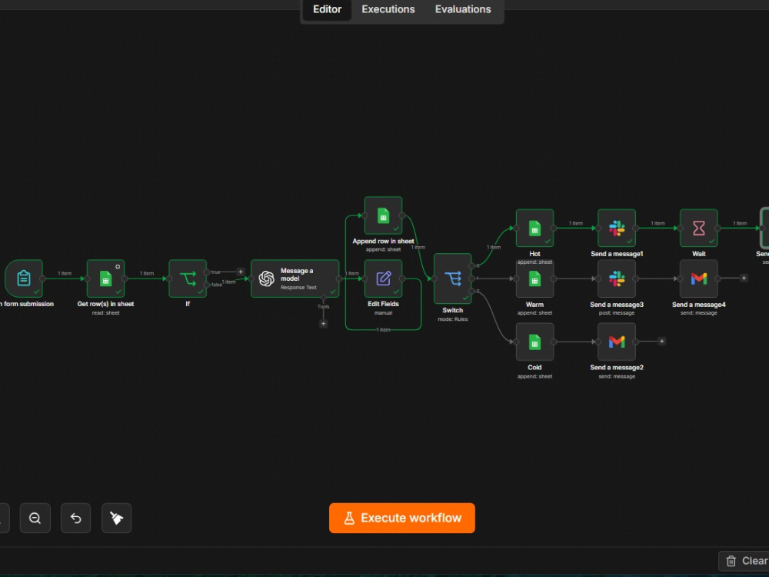Image resolution: width=769 pixels, height=577 pixels.
Task: Open the Cold Google Sheets node
Action: pos(534,342)
